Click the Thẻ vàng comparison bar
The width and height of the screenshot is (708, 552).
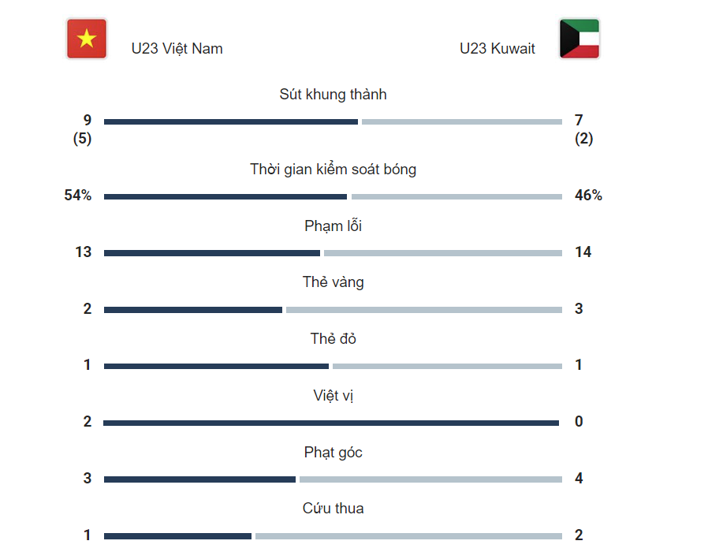(x=333, y=310)
